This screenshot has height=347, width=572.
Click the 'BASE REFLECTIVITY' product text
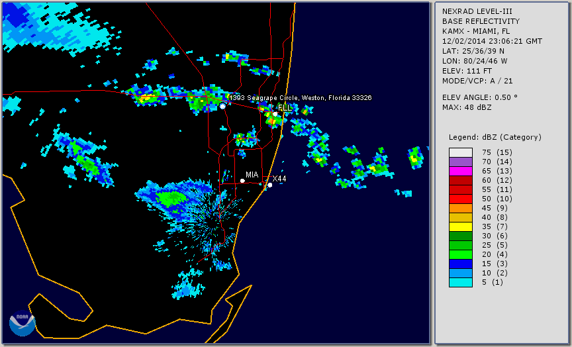point(481,21)
